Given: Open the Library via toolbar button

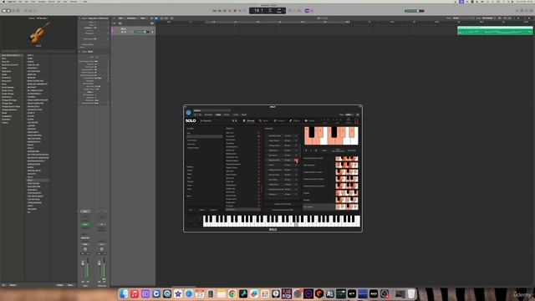Looking at the screenshot, I should point(3,11).
